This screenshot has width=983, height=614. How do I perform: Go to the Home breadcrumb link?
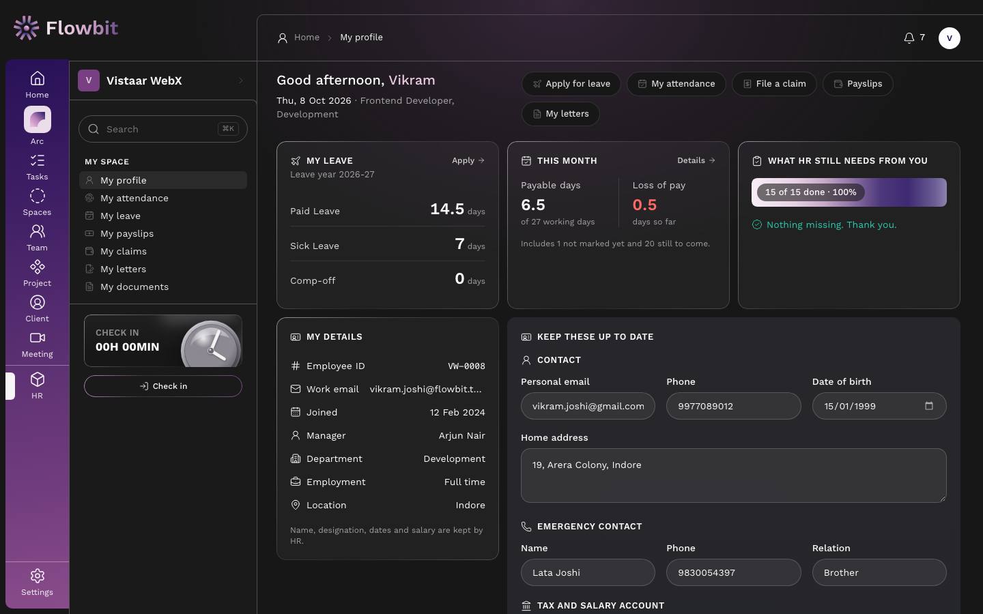coord(307,38)
